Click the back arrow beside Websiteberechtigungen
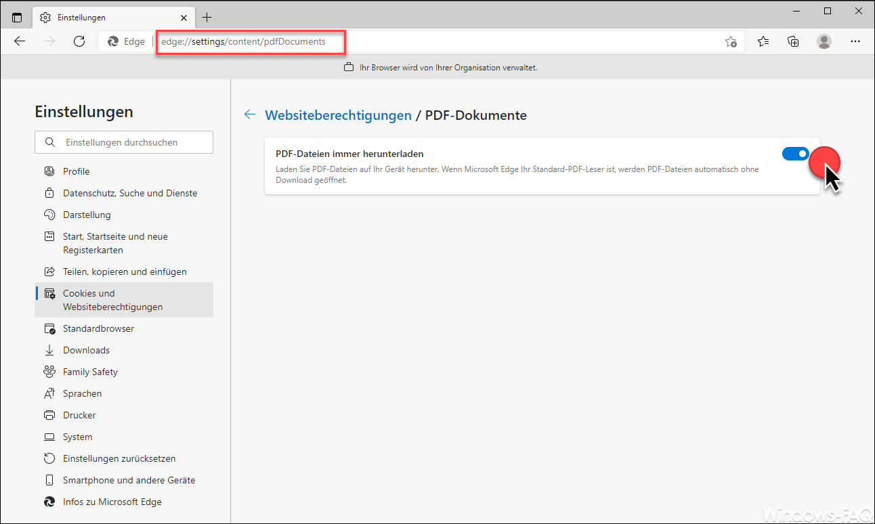The image size is (875, 524). [250, 114]
